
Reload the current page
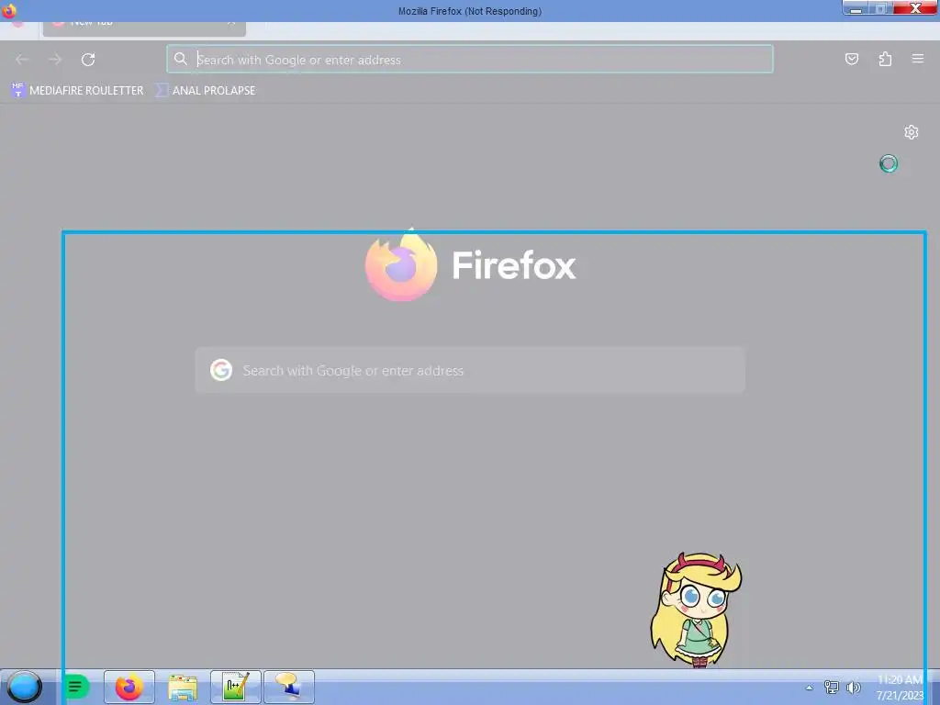pos(88,60)
